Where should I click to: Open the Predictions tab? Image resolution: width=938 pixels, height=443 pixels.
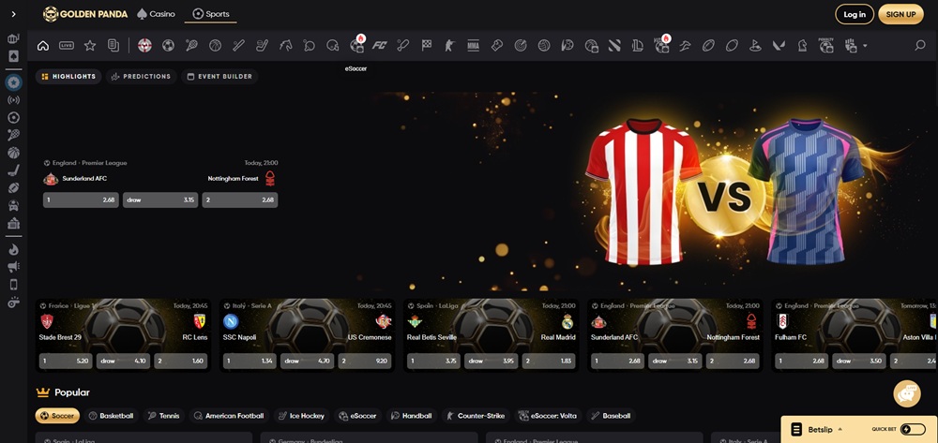[142, 77]
